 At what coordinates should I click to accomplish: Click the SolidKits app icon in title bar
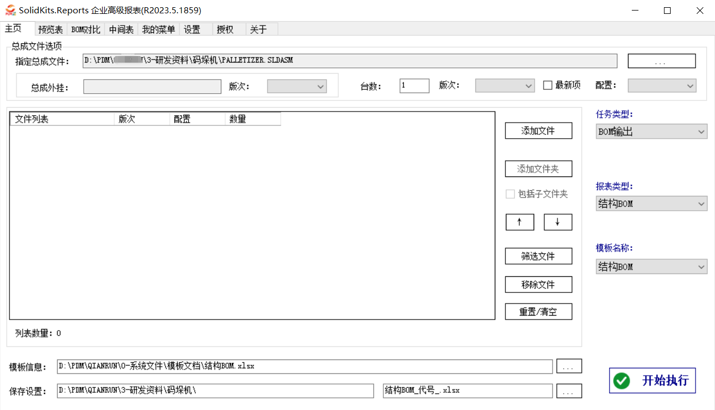click(11, 11)
